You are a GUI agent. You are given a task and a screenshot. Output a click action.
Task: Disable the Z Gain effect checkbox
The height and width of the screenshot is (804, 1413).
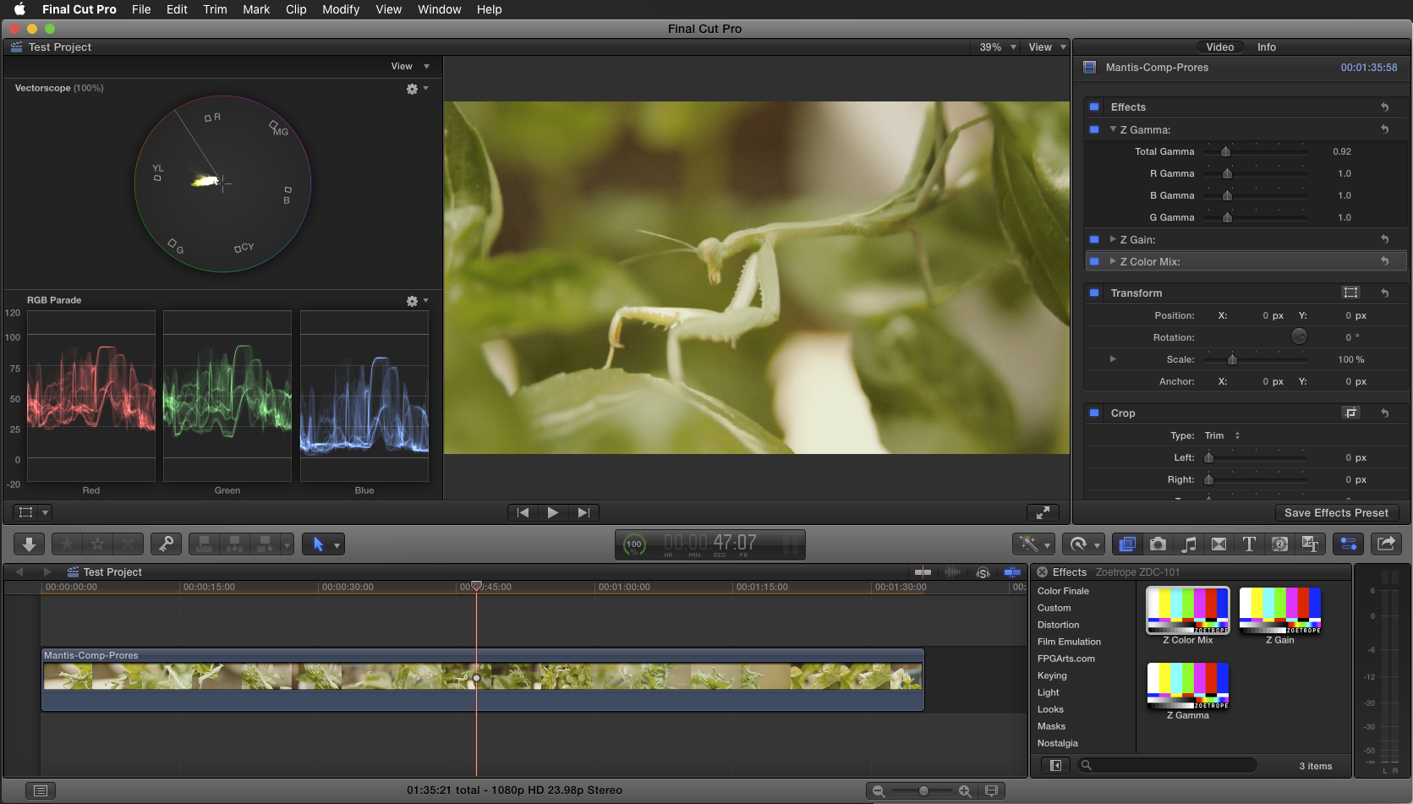tap(1094, 239)
